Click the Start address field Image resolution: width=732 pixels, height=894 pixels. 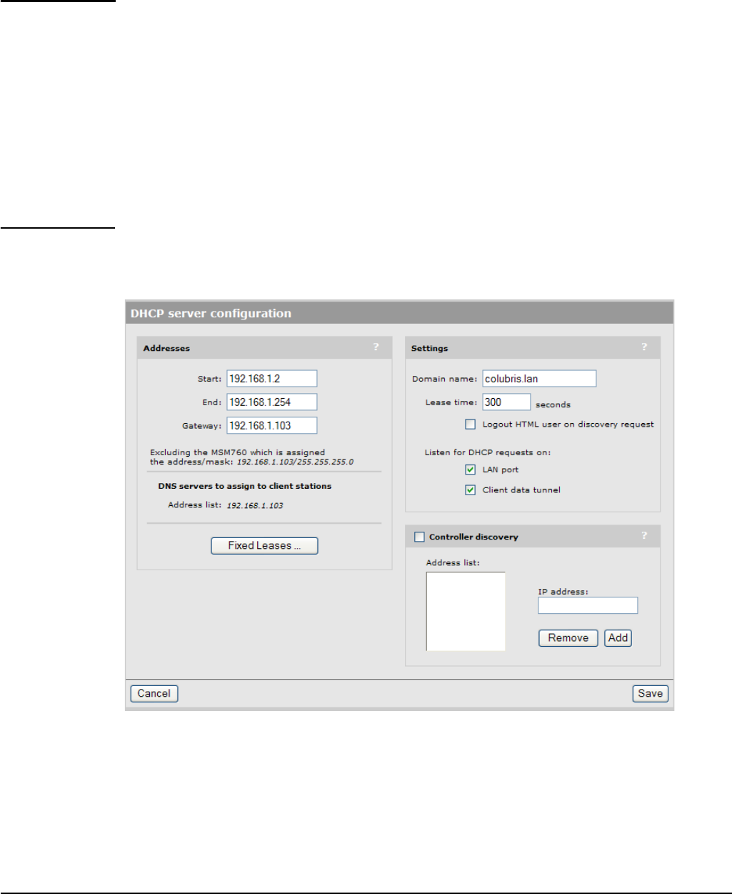click(272, 379)
